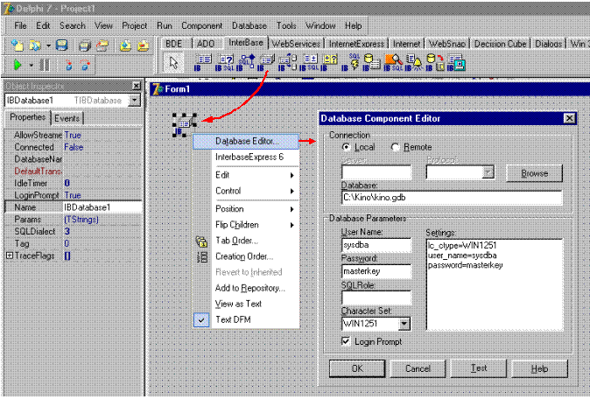Open the Protocol dropdown
Image resolution: width=590 pixels, height=399 pixels.
click(x=488, y=173)
